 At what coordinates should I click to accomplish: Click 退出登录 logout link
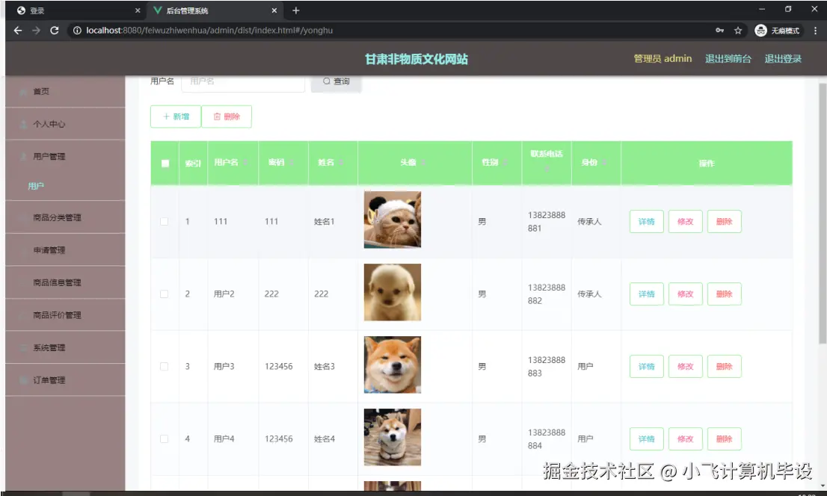(783, 58)
